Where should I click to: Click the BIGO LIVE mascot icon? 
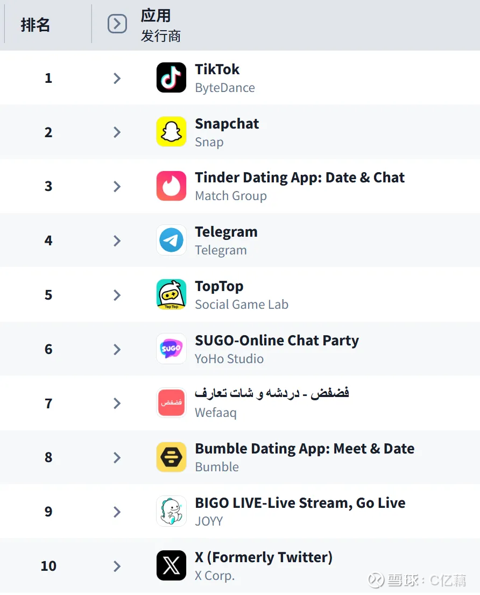pyautogui.click(x=171, y=511)
